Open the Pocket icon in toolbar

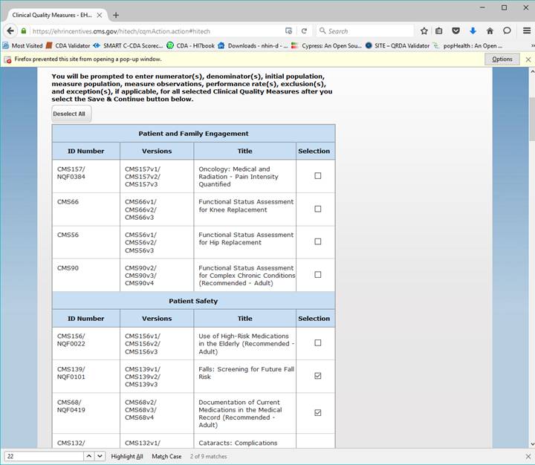click(456, 31)
